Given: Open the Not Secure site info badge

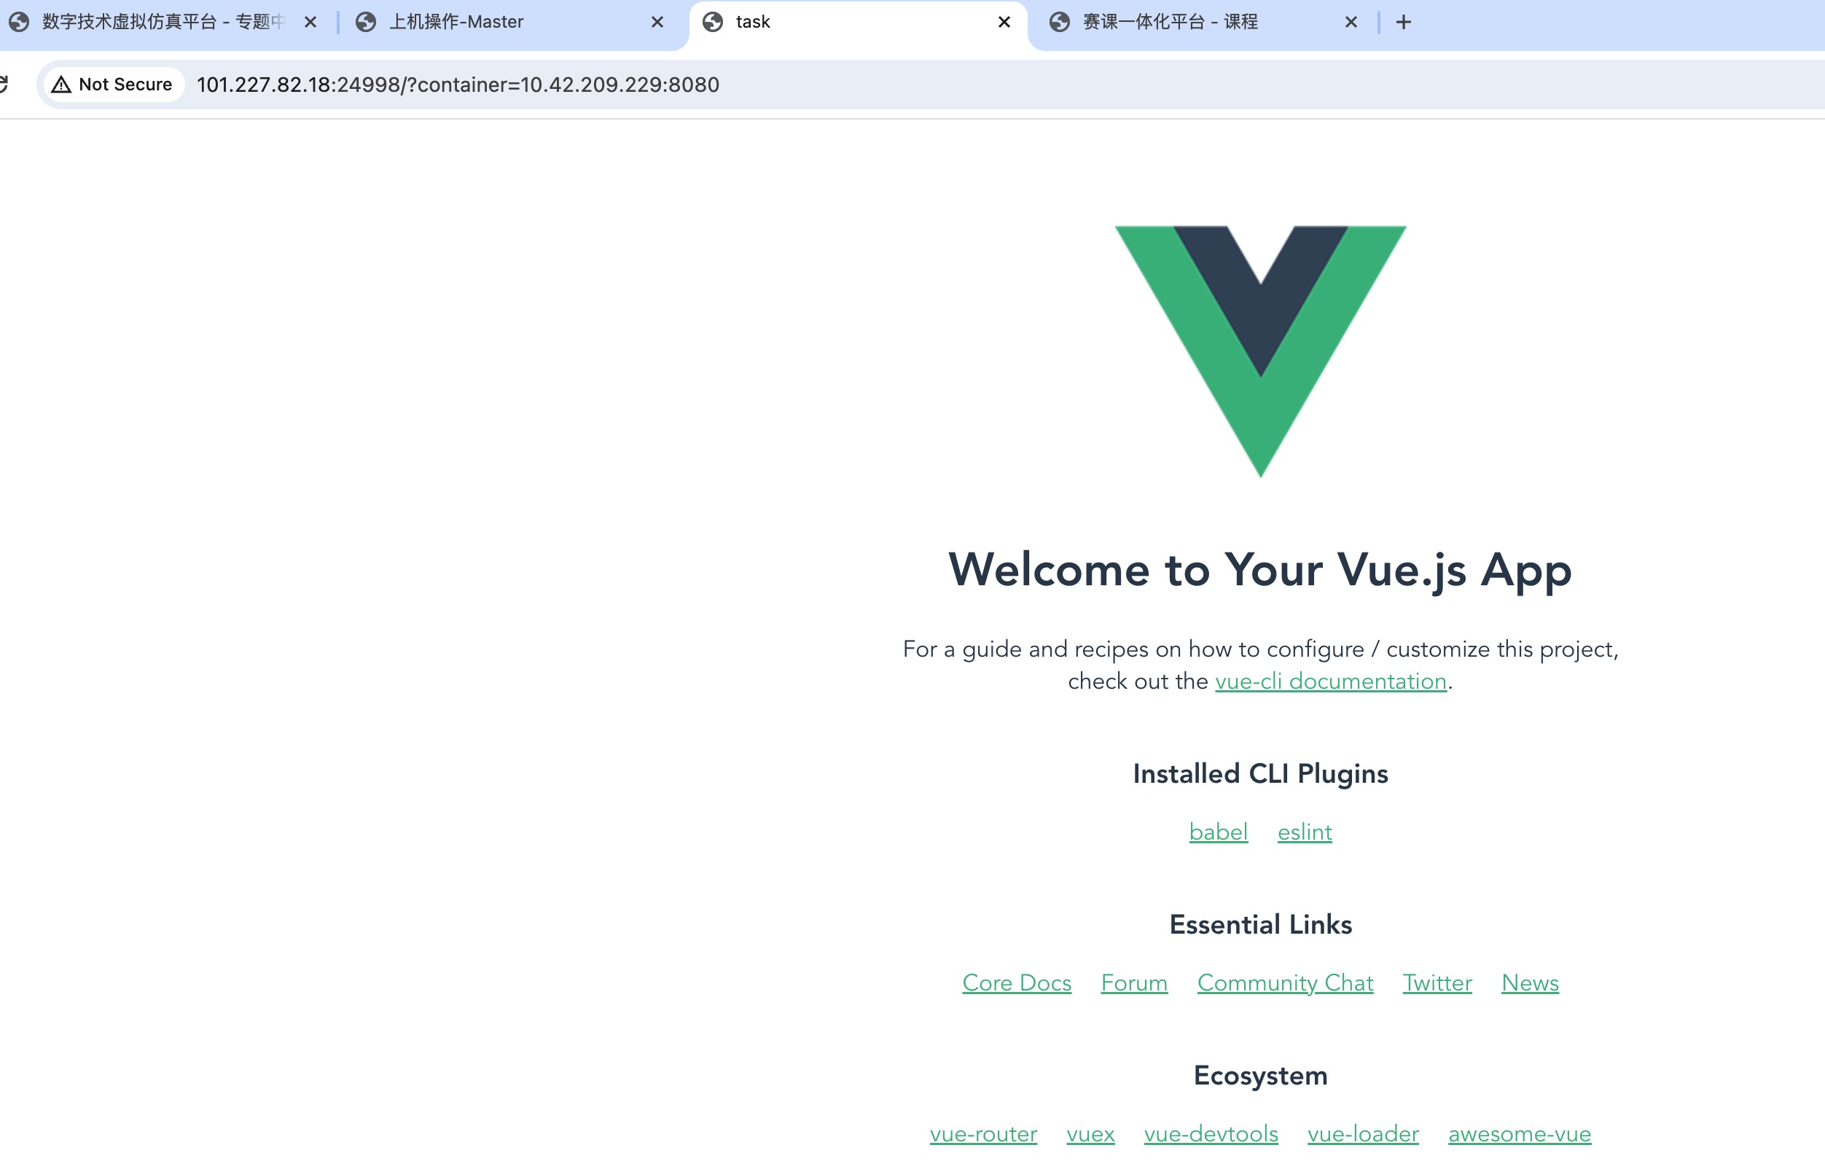Looking at the screenshot, I should click(113, 85).
